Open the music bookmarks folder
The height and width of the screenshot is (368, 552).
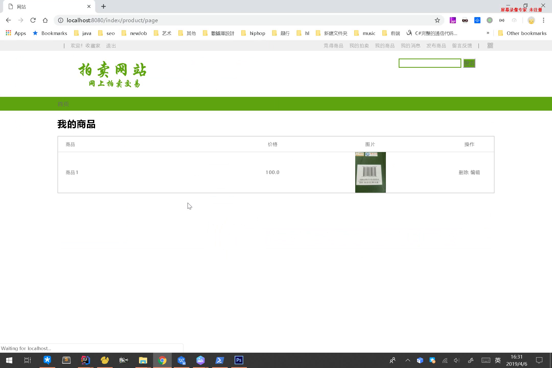[x=365, y=33]
